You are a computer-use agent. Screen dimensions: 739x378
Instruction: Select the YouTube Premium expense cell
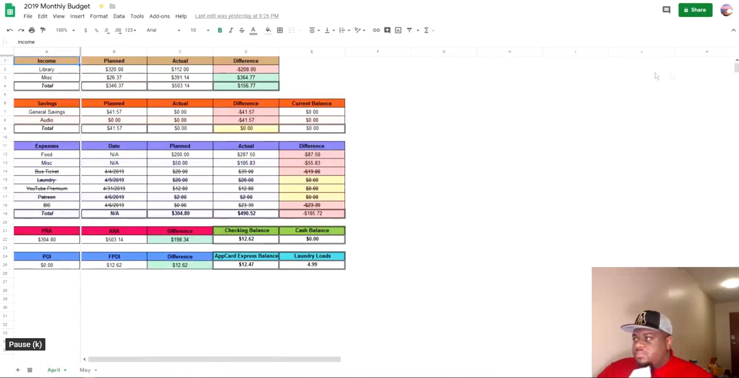[x=47, y=188]
